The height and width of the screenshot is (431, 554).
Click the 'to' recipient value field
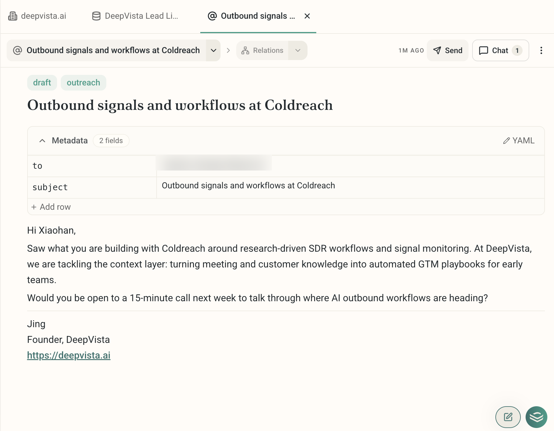pyautogui.click(x=350, y=166)
